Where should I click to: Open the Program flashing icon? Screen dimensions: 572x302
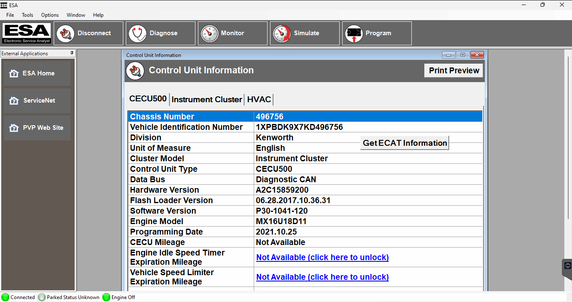[x=354, y=33]
